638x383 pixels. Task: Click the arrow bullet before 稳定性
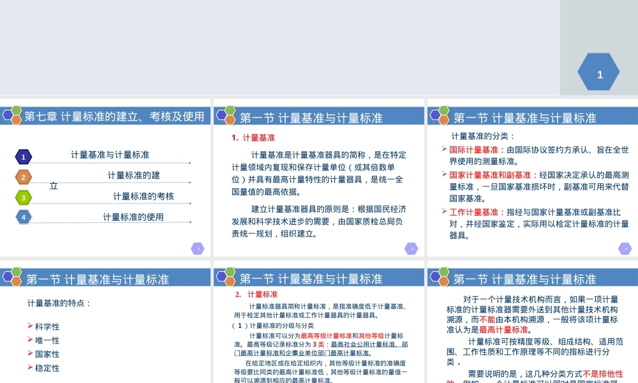click(30, 367)
